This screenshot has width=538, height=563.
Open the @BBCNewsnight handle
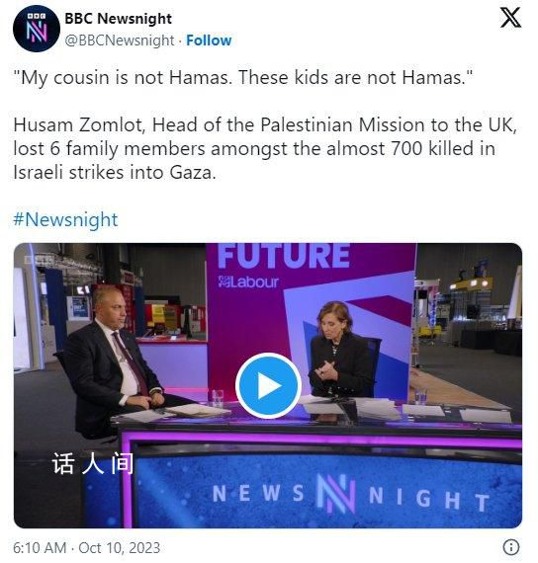click(x=120, y=40)
